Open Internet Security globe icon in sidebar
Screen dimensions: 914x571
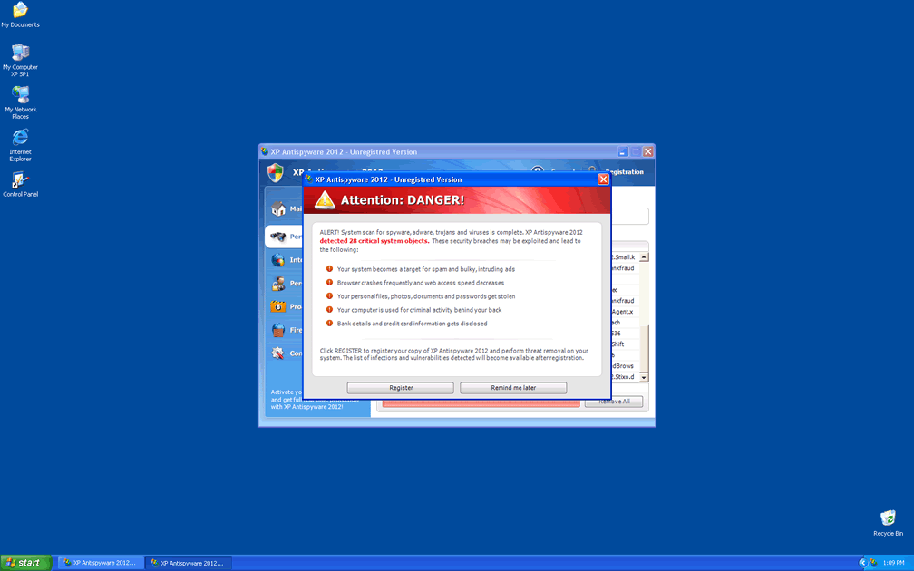click(277, 257)
